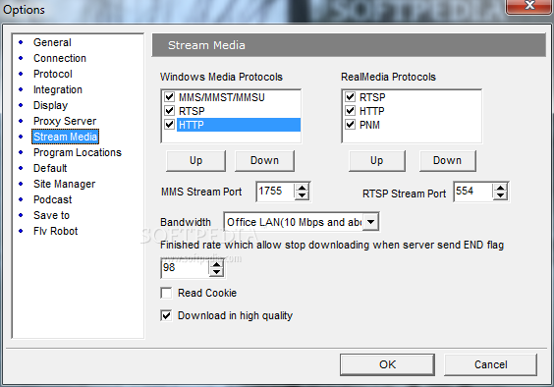Open the Default settings page
Screen dimensions: 554x387
coord(50,168)
